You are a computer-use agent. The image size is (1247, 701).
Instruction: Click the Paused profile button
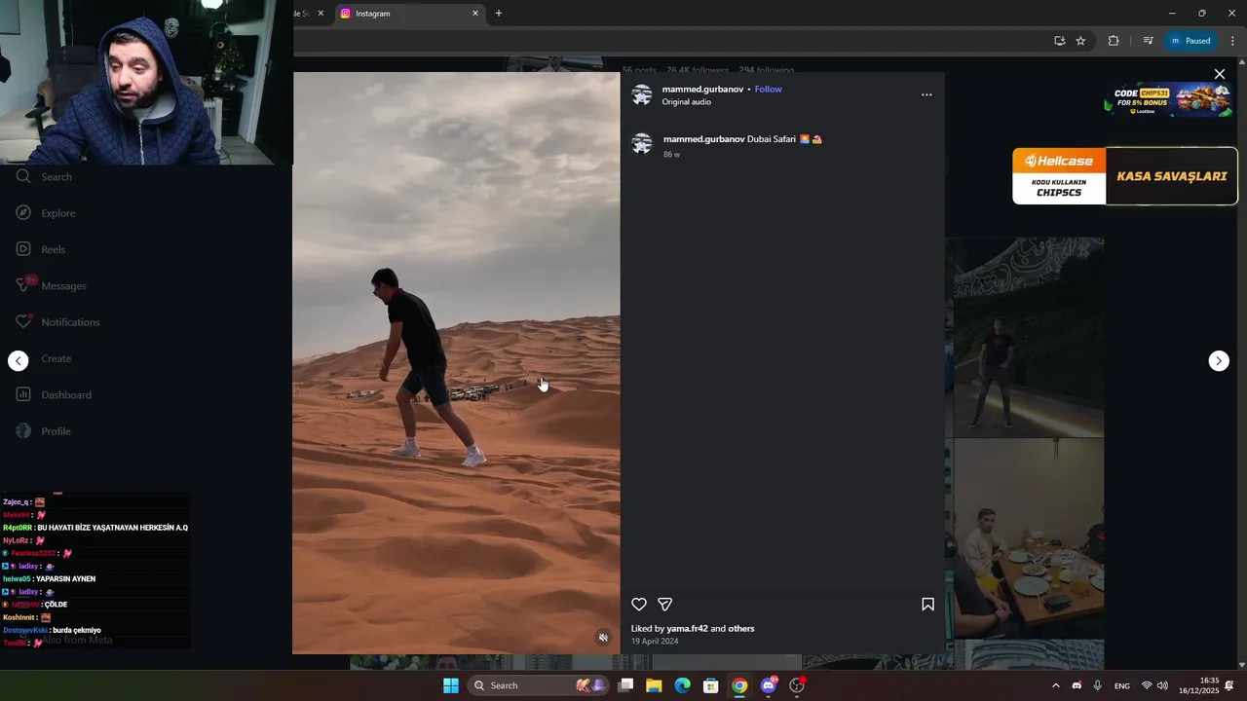[1190, 41]
